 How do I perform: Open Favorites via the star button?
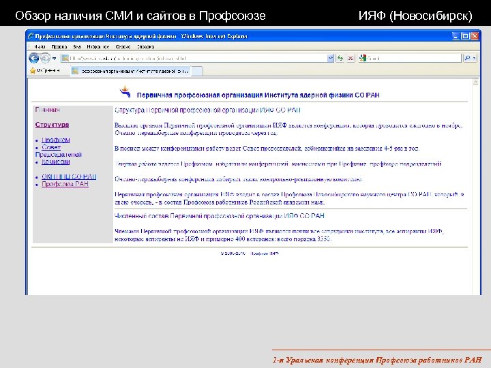coord(45,71)
